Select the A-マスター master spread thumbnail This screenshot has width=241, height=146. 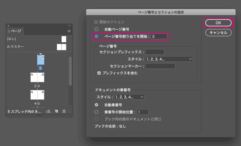pyautogui.click(x=61, y=47)
